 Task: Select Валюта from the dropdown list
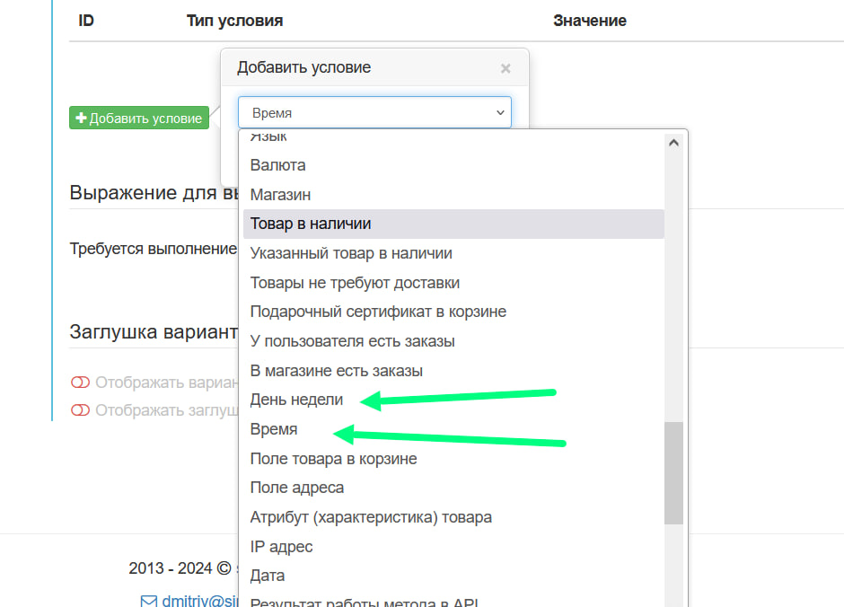278,165
